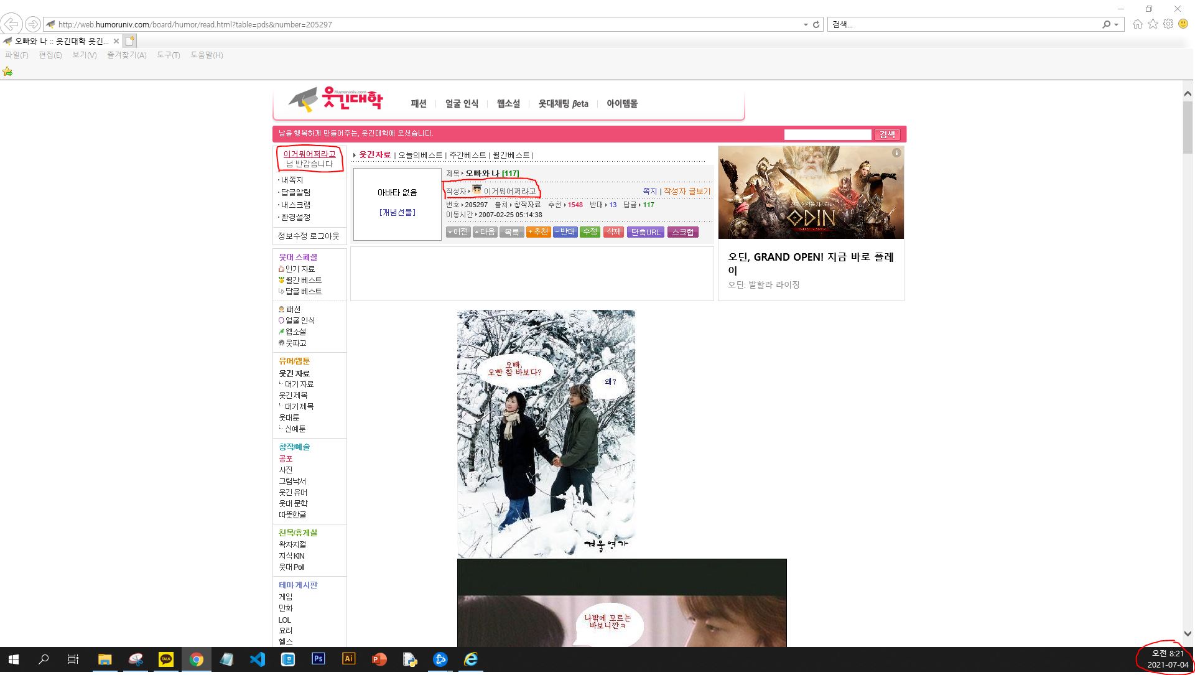
Task: Launch Photoshop from the taskbar
Action: 319,659
